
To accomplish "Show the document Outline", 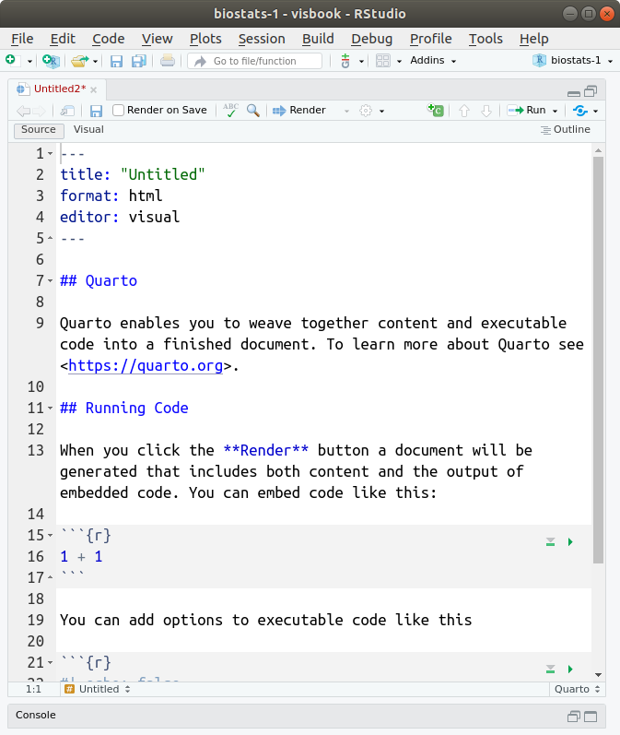I will point(566,130).
